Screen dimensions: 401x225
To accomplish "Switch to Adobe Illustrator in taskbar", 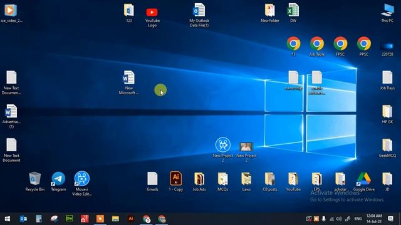I will 131,219.
